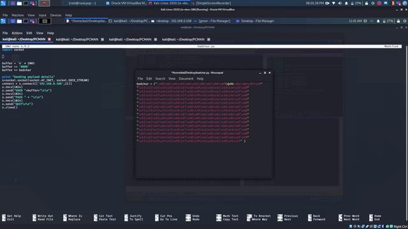The height and width of the screenshot is (229, 408).
Task: Open terminal Edit menu
Action: coord(29,33)
